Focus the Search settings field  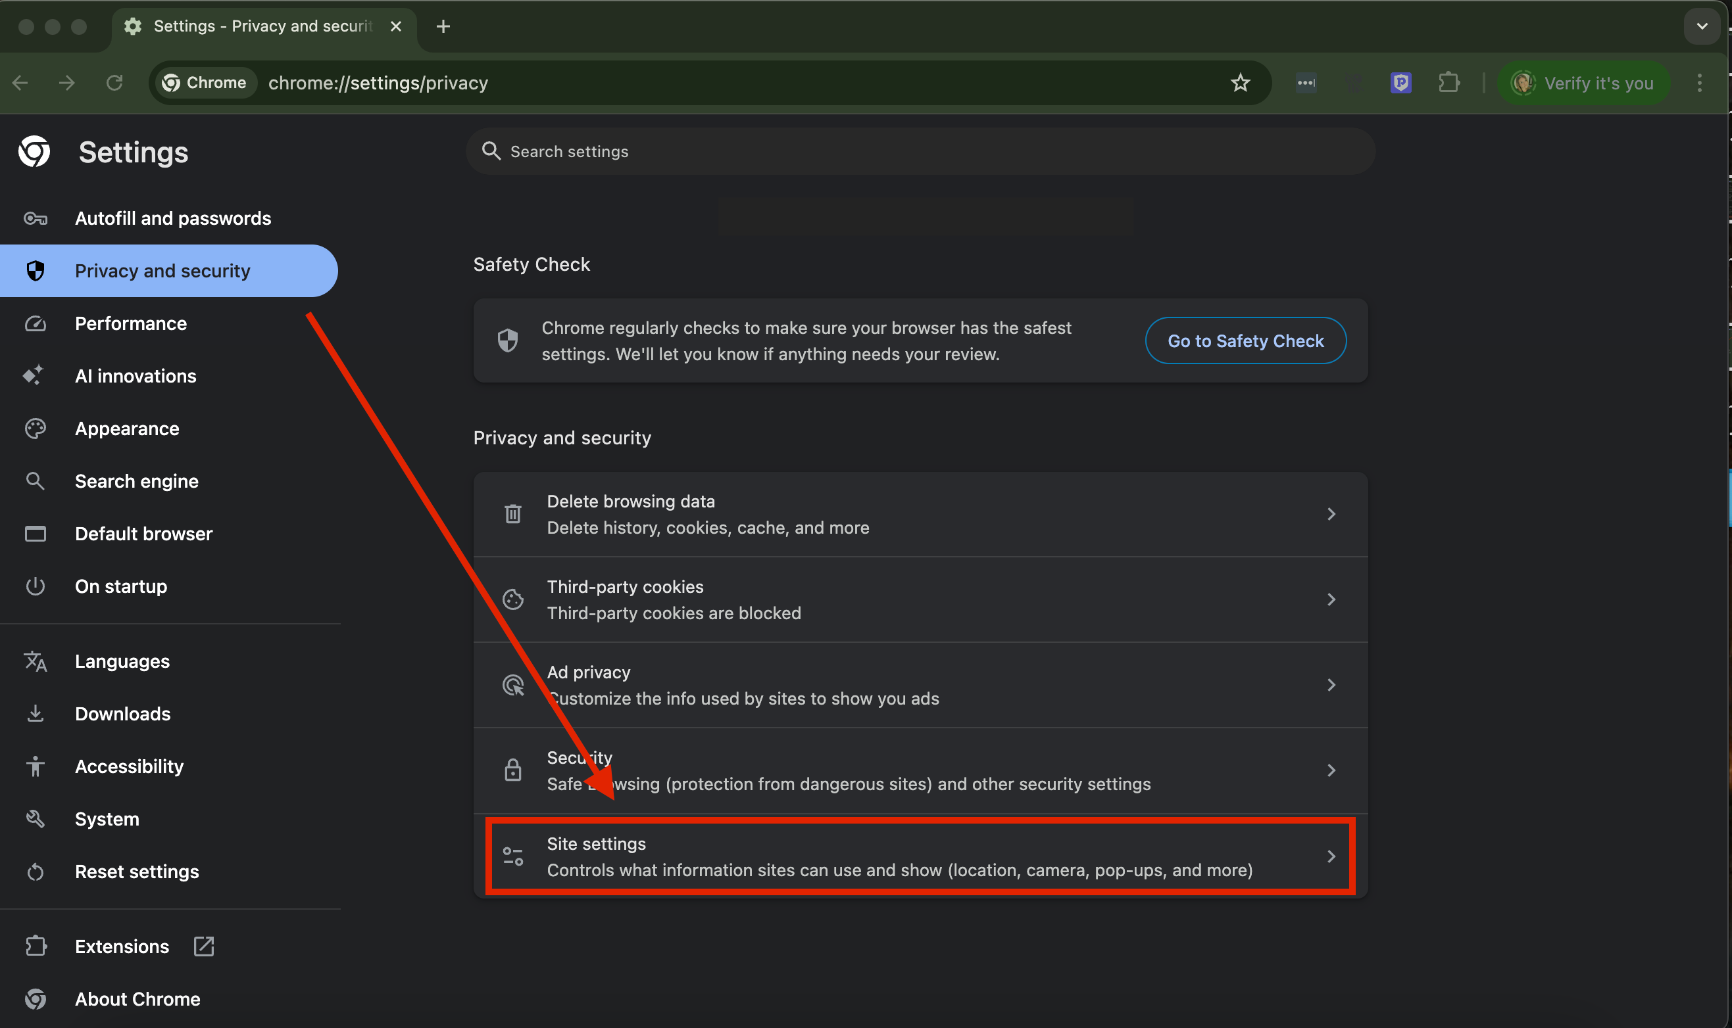(x=920, y=151)
